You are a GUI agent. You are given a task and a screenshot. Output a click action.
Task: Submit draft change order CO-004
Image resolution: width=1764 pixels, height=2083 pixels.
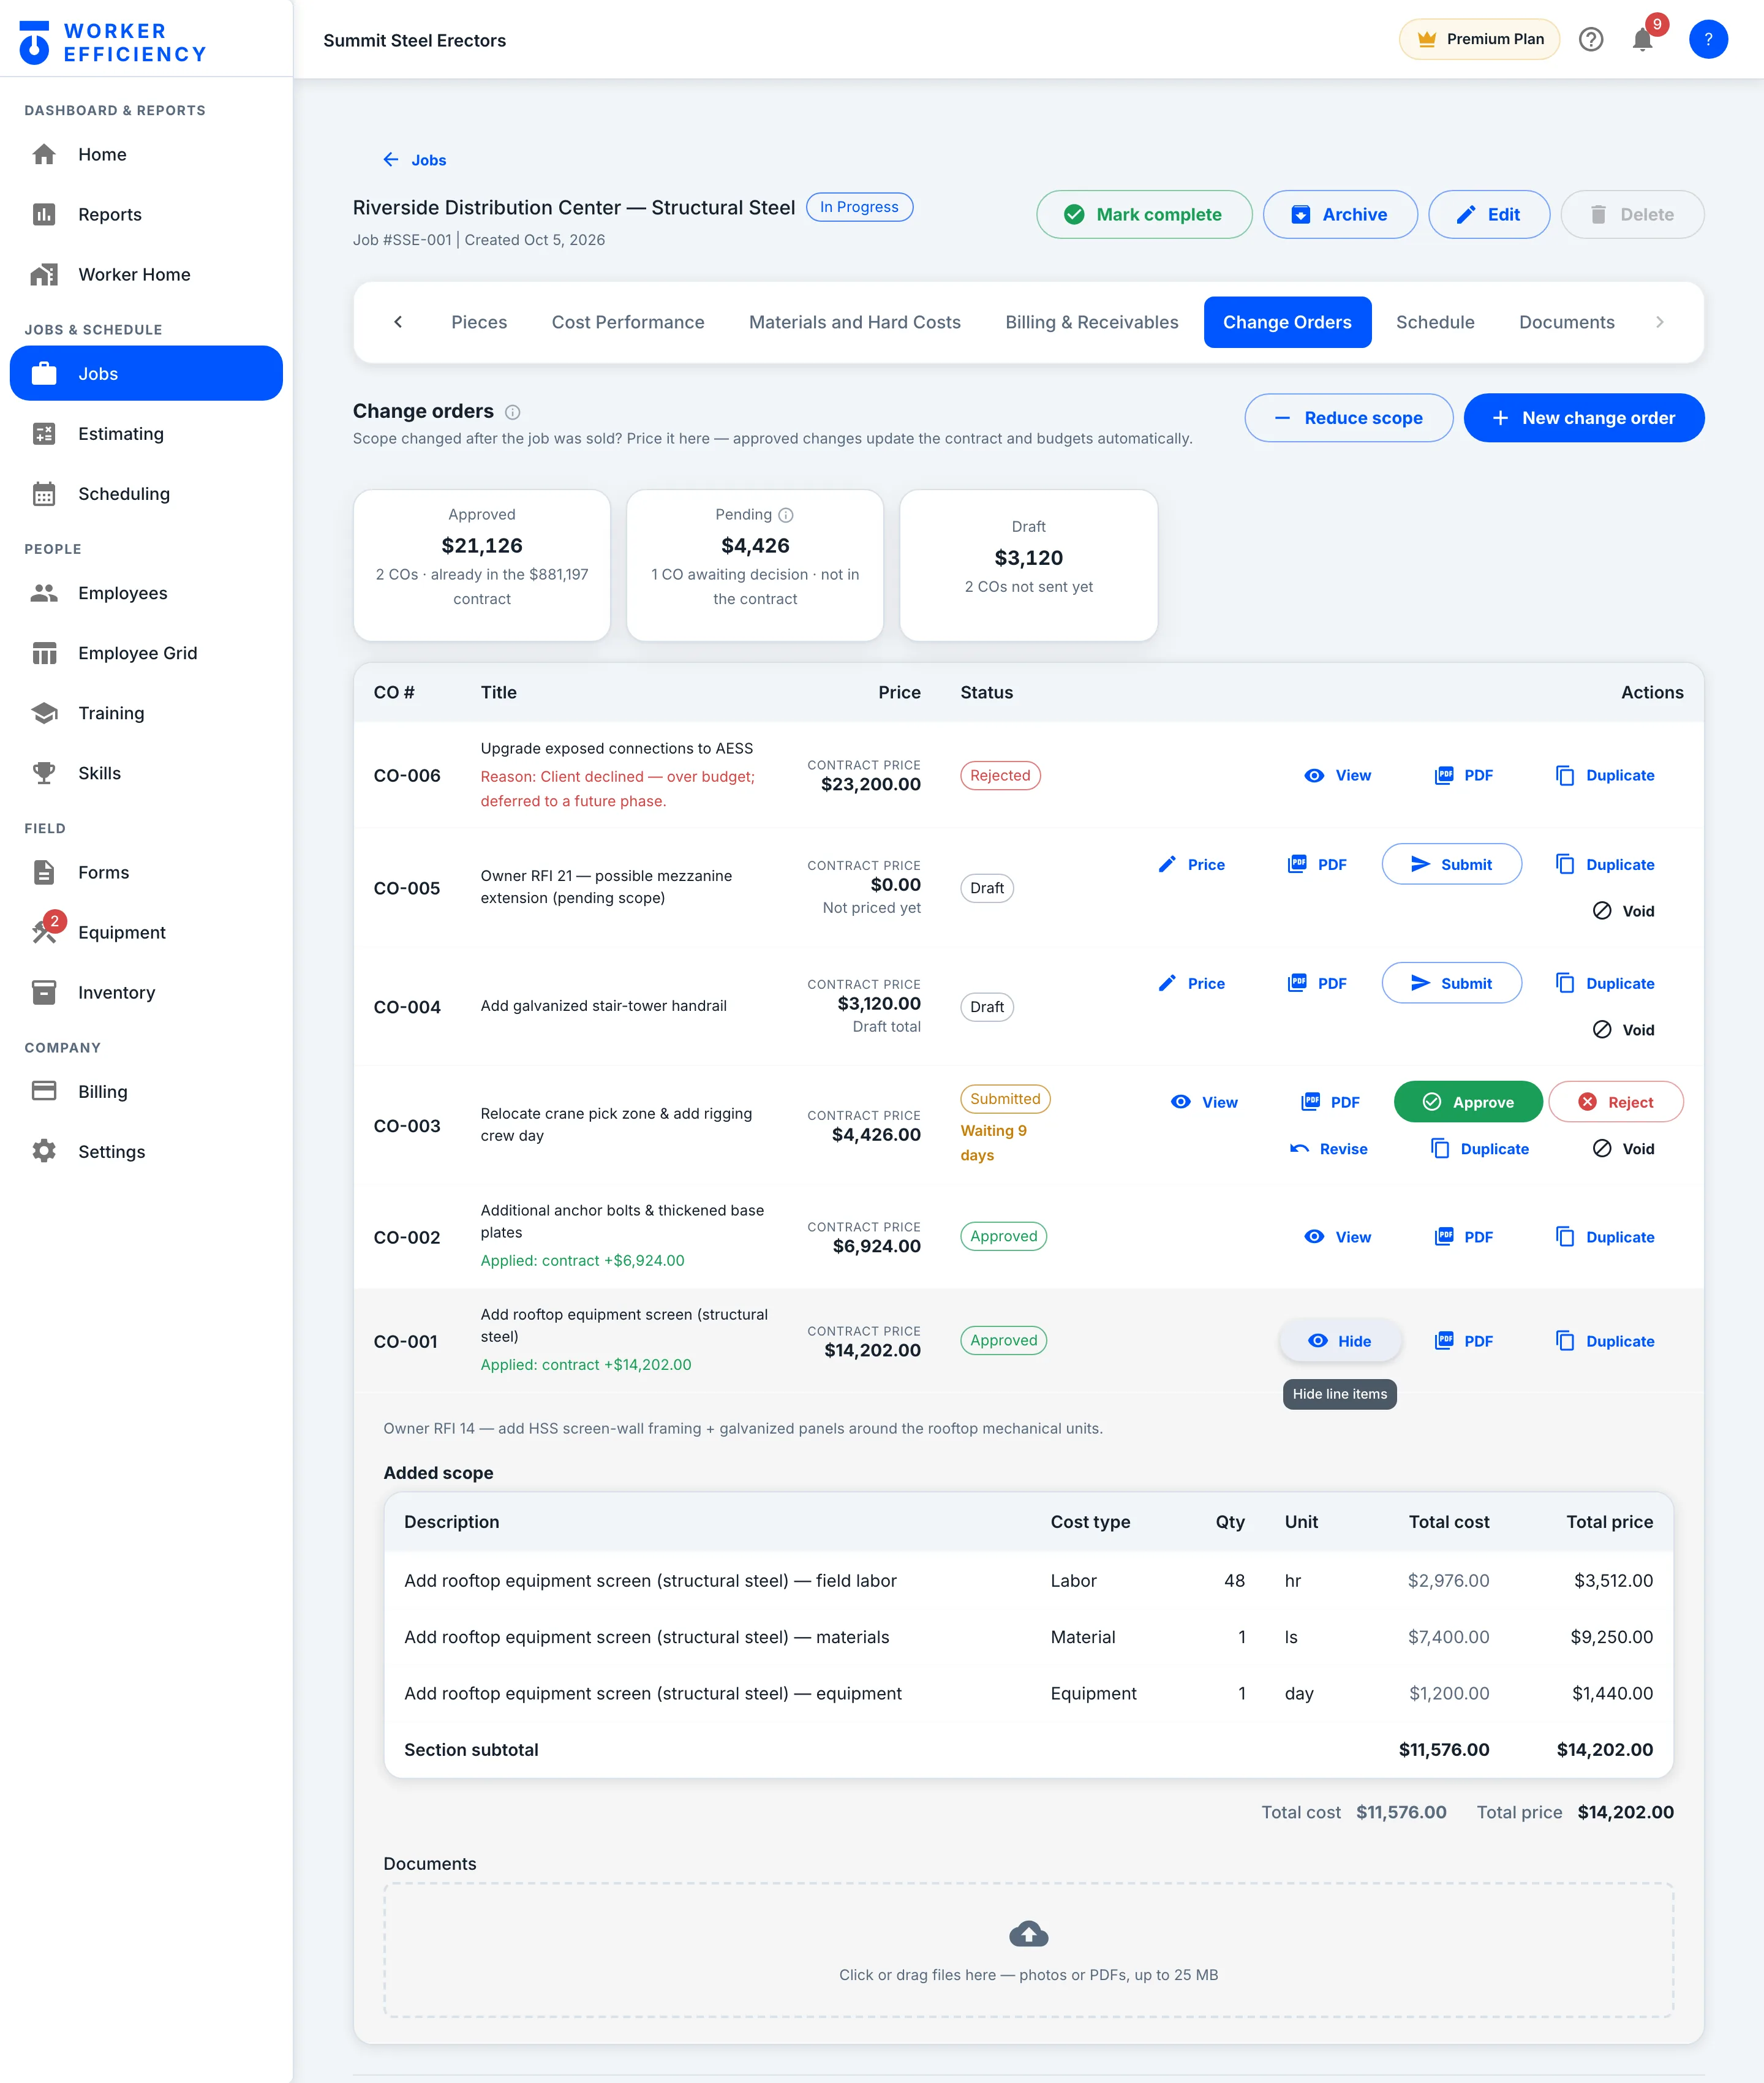(x=1451, y=983)
